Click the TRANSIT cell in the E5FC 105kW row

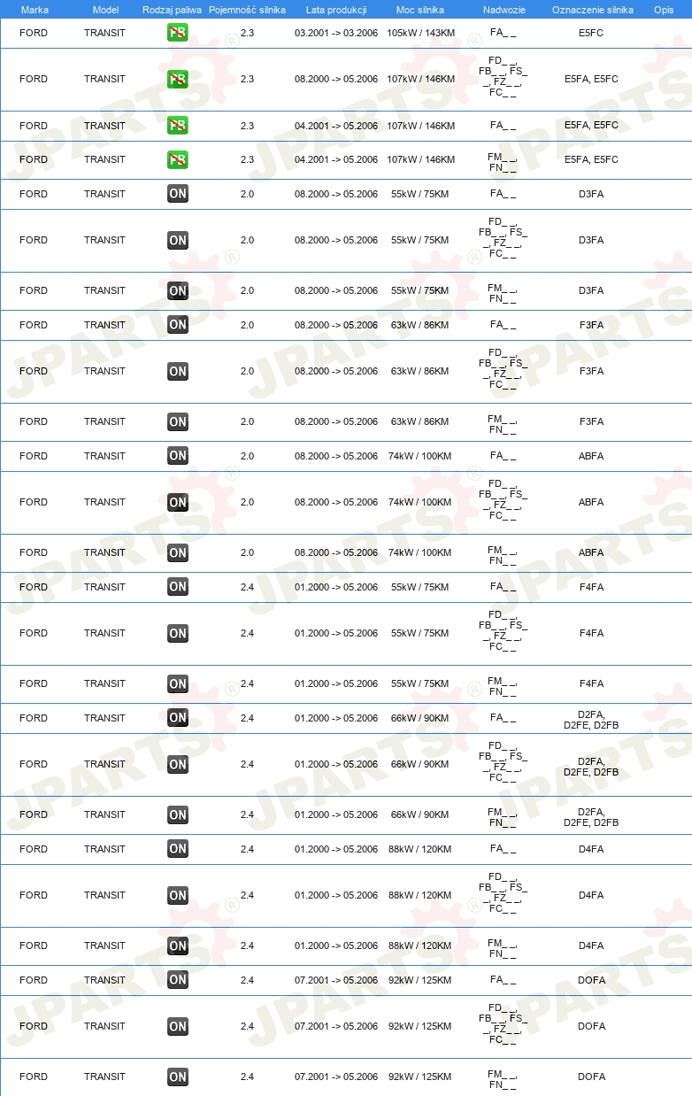pos(104,33)
